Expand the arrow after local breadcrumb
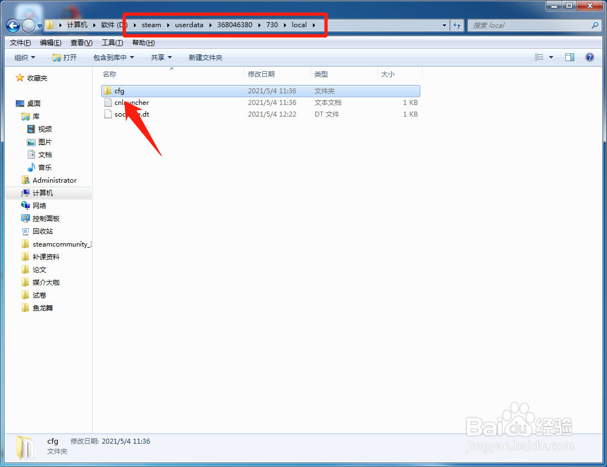Viewport: 607px width, 467px height. (314, 25)
